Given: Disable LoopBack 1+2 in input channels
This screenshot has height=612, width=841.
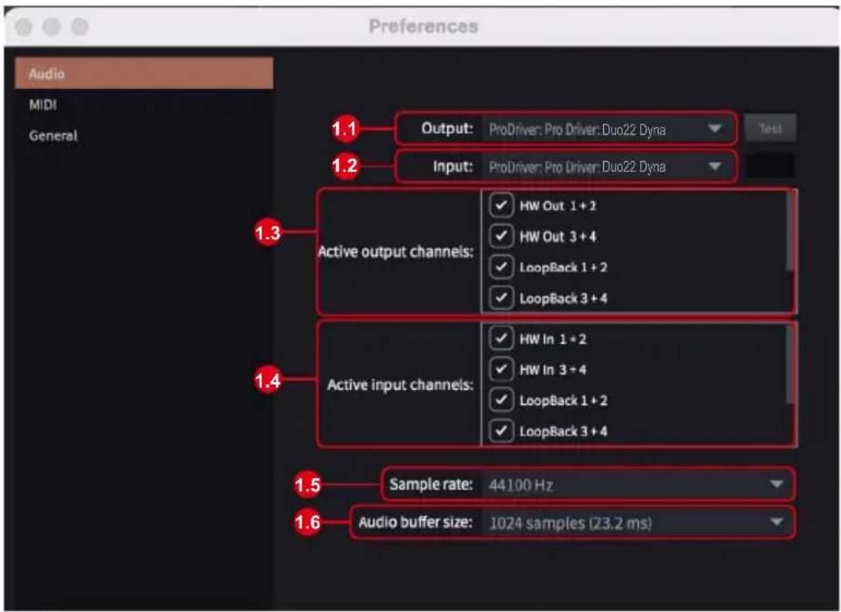Looking at the screenshot, I should (x=501, y=400).
